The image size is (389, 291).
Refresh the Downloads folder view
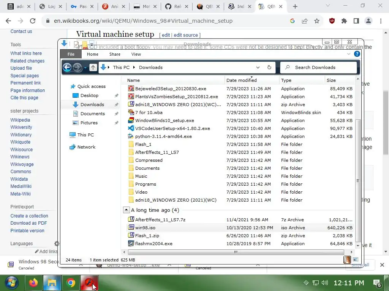269,67
